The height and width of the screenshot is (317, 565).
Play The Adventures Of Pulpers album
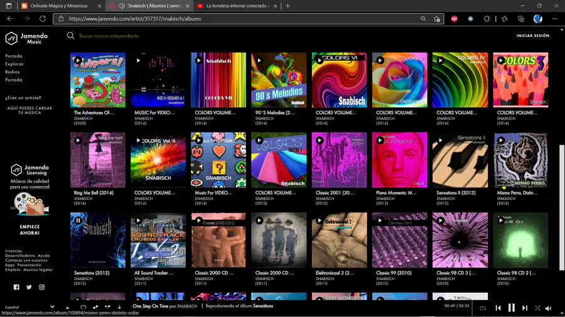pyautogui.click(x=78, y=60)
